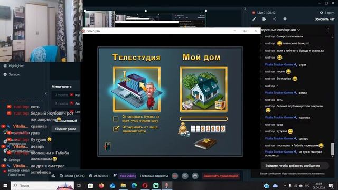
Task: Launch Microsoft Edge from the taskbar
Action: [x=134, y=185]
